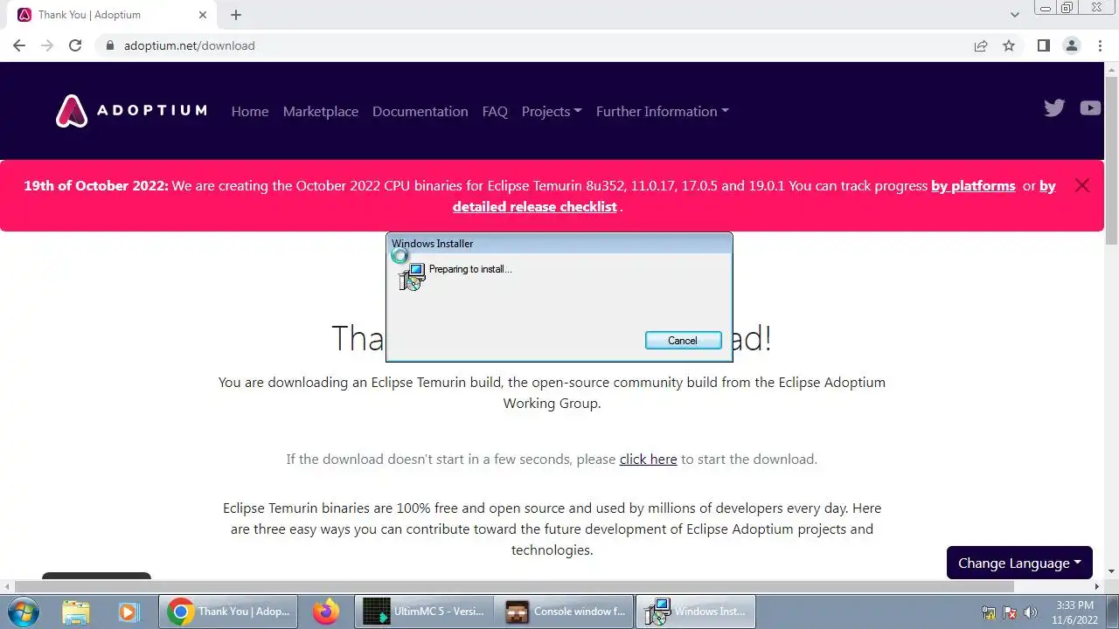The width and height of the screenshot is (1119, 629).
Task: Click the taskbar clock 3:33 PM
Action: point(1074,605)
